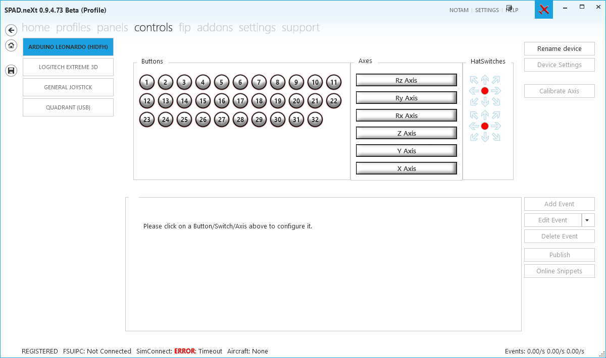Click the Calibrate Axis button
This screenshot has width=606, height=358.
coord(560,91)
